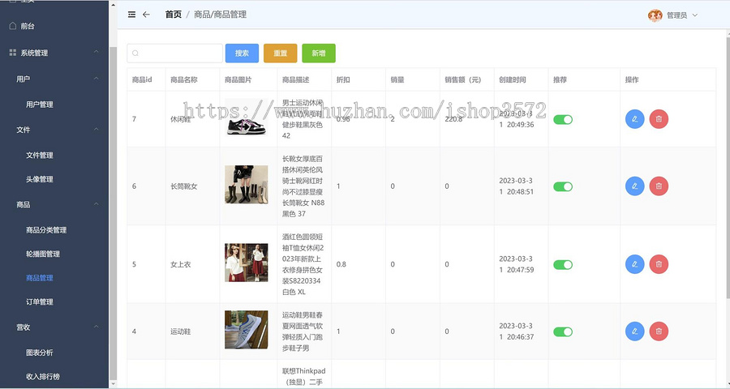Screen dimensions: 730x389
Task: Edit product 长筒靴女 with blue pencil icon
Action: 634,186
